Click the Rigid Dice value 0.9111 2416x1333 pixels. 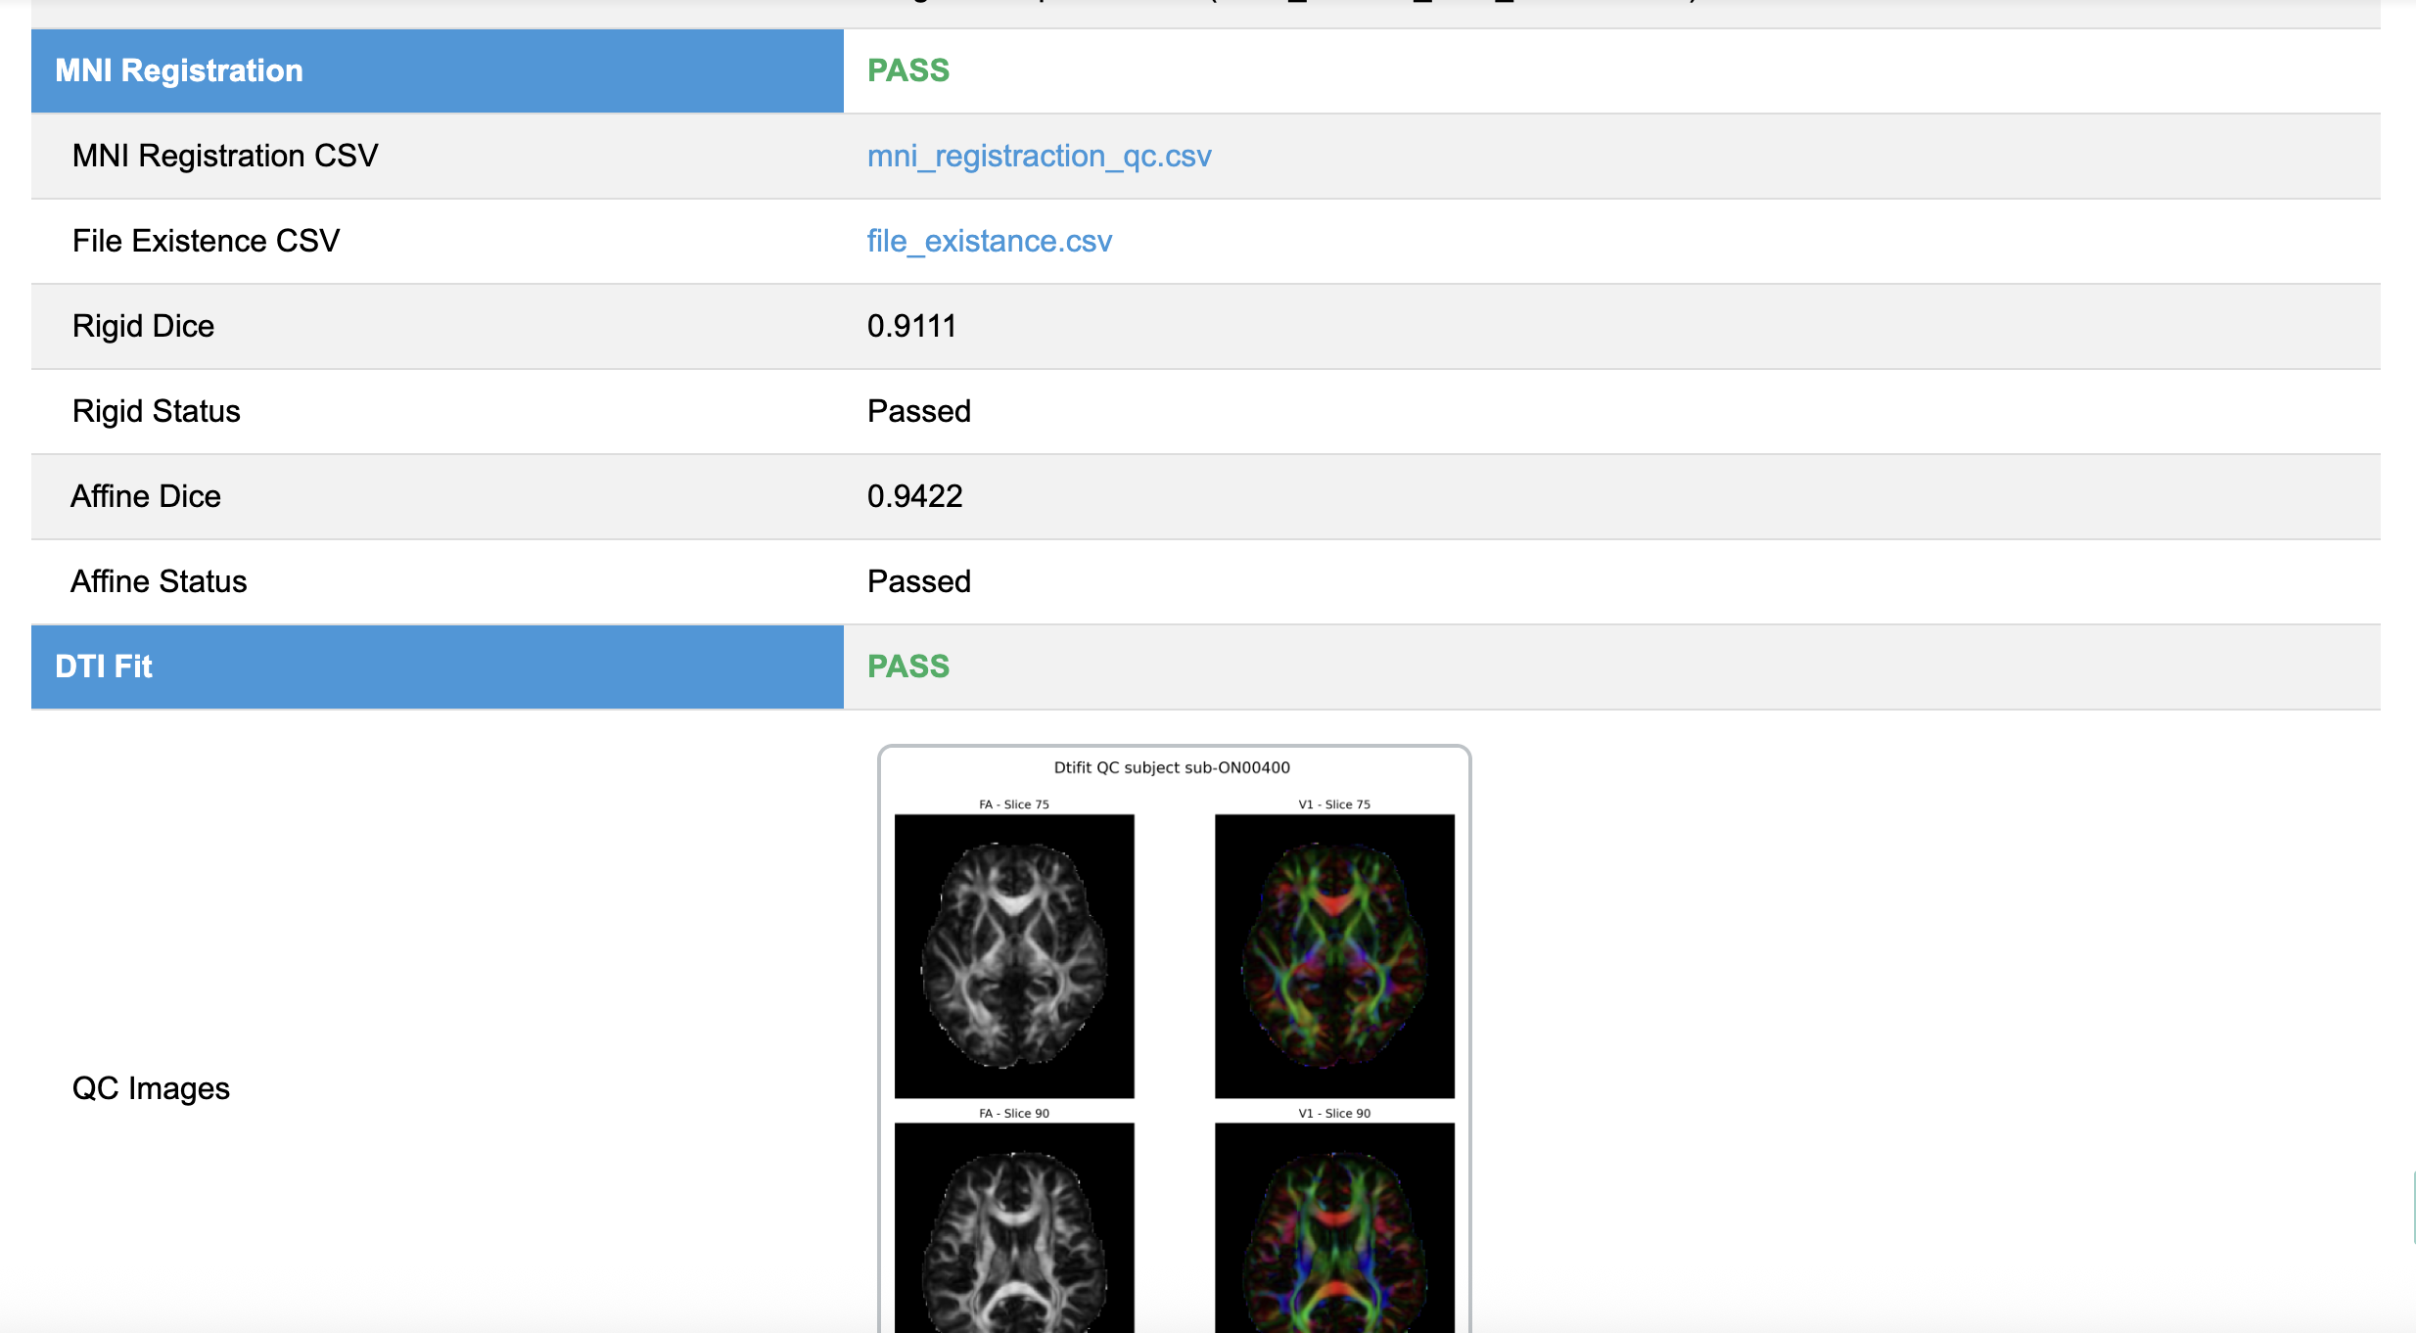tap(911, 326)
